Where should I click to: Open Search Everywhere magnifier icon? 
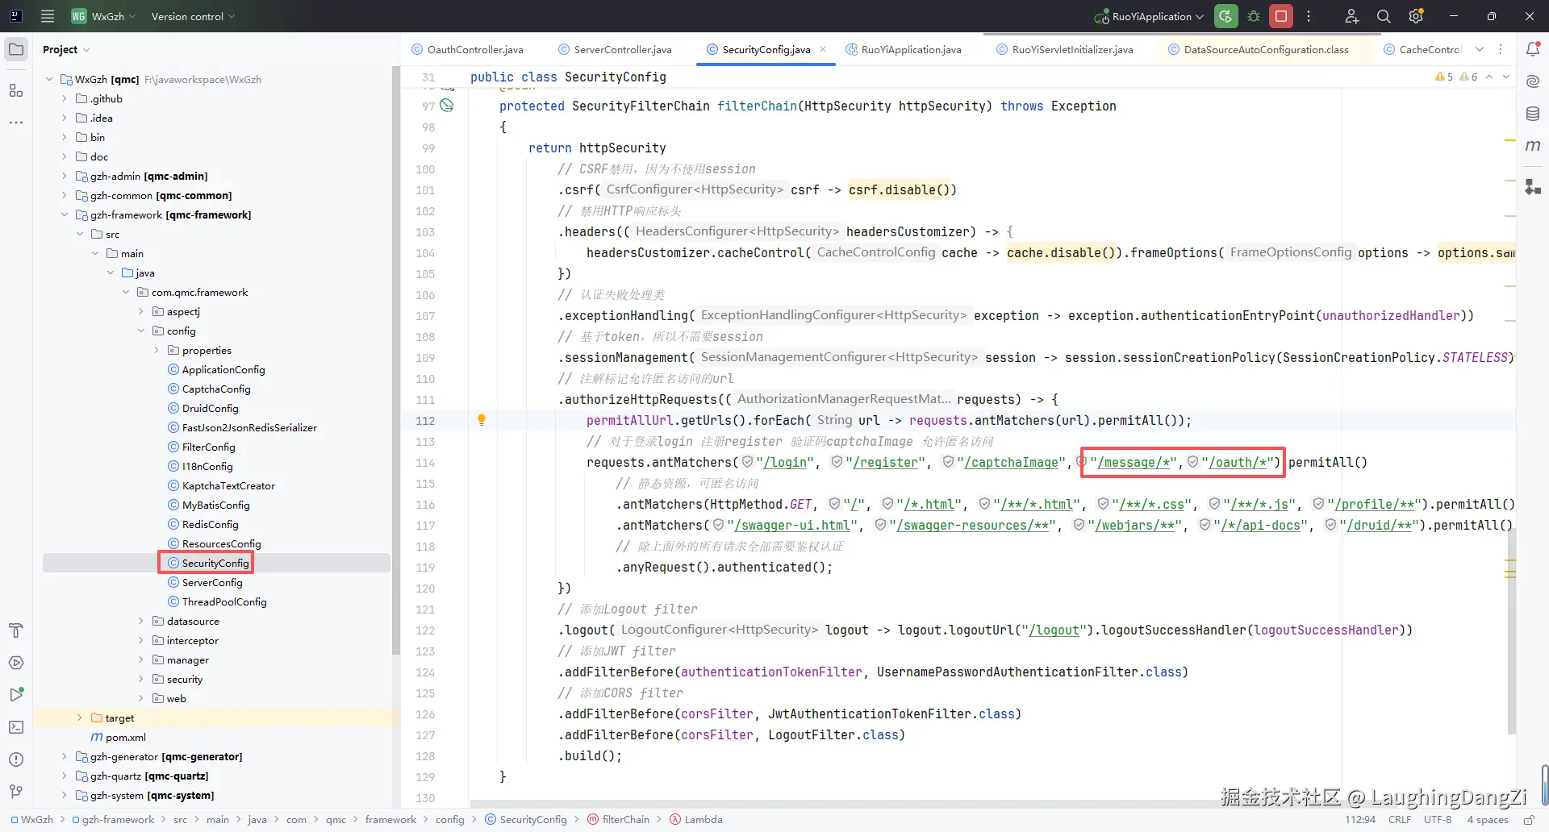click(1384, 16)
